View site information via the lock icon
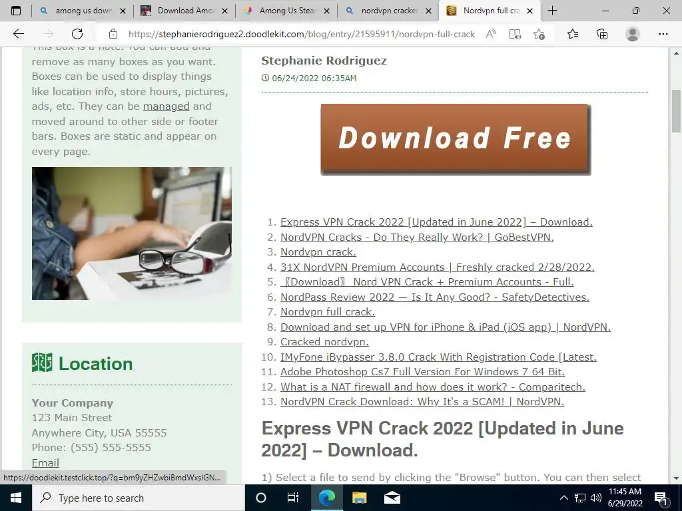The image size is (682, 511). coord(113,34)
